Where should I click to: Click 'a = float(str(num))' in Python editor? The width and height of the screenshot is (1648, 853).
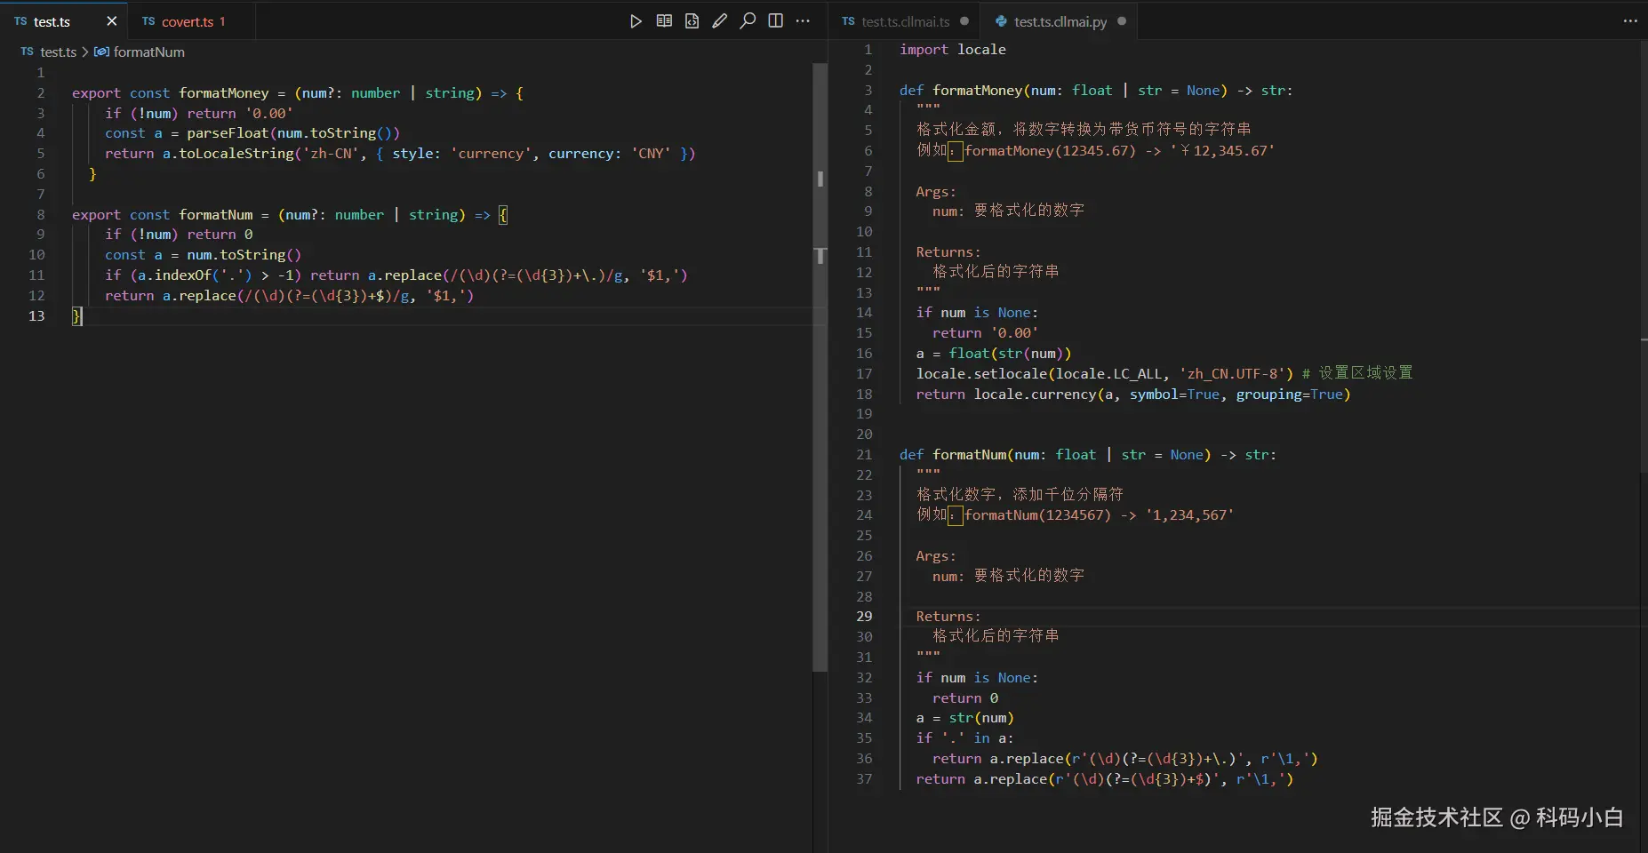994,354
